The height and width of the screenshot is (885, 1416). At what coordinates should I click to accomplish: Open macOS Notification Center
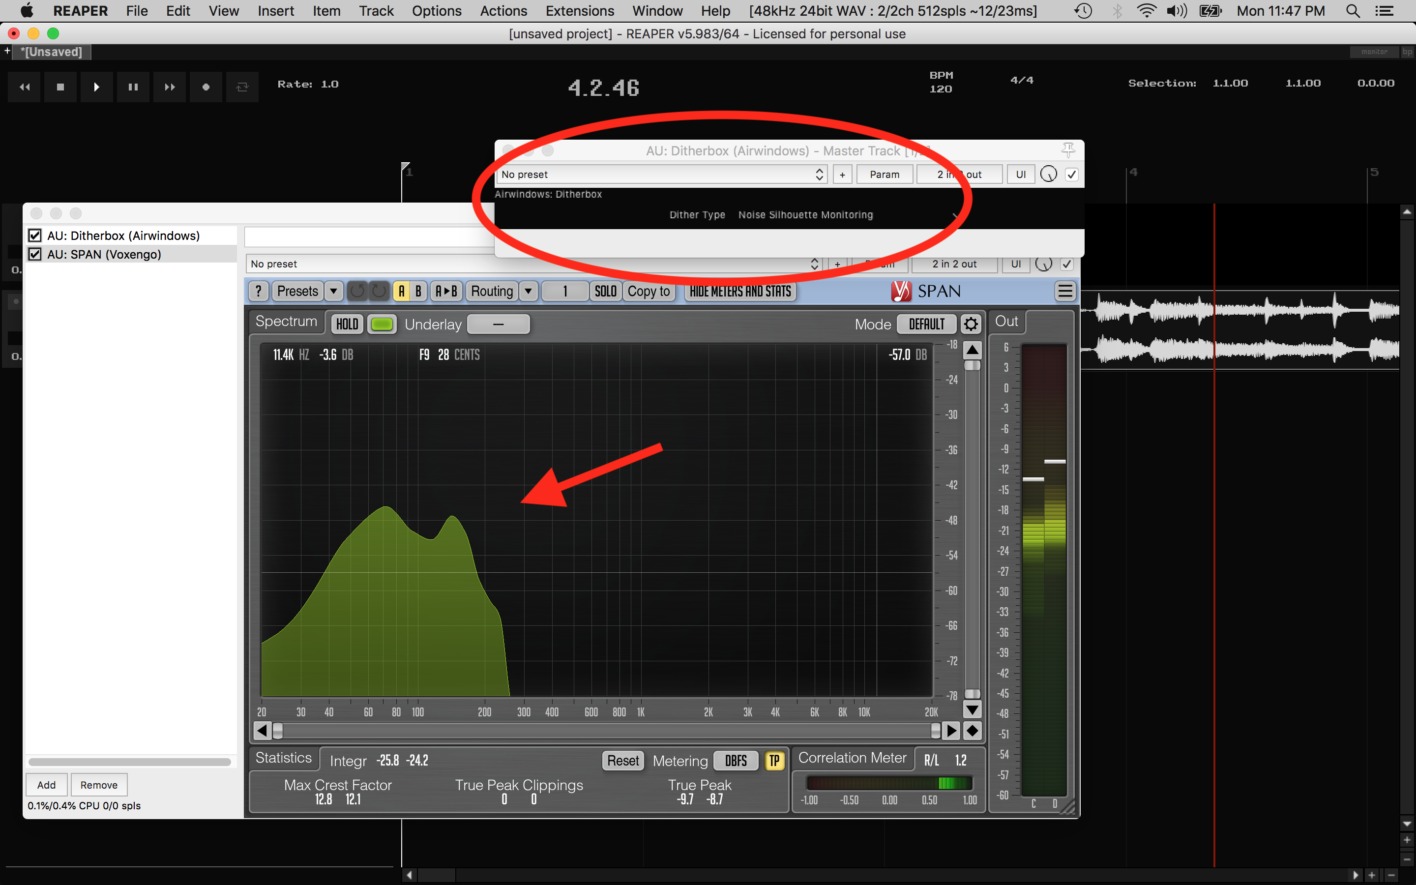coord(1385,11)
